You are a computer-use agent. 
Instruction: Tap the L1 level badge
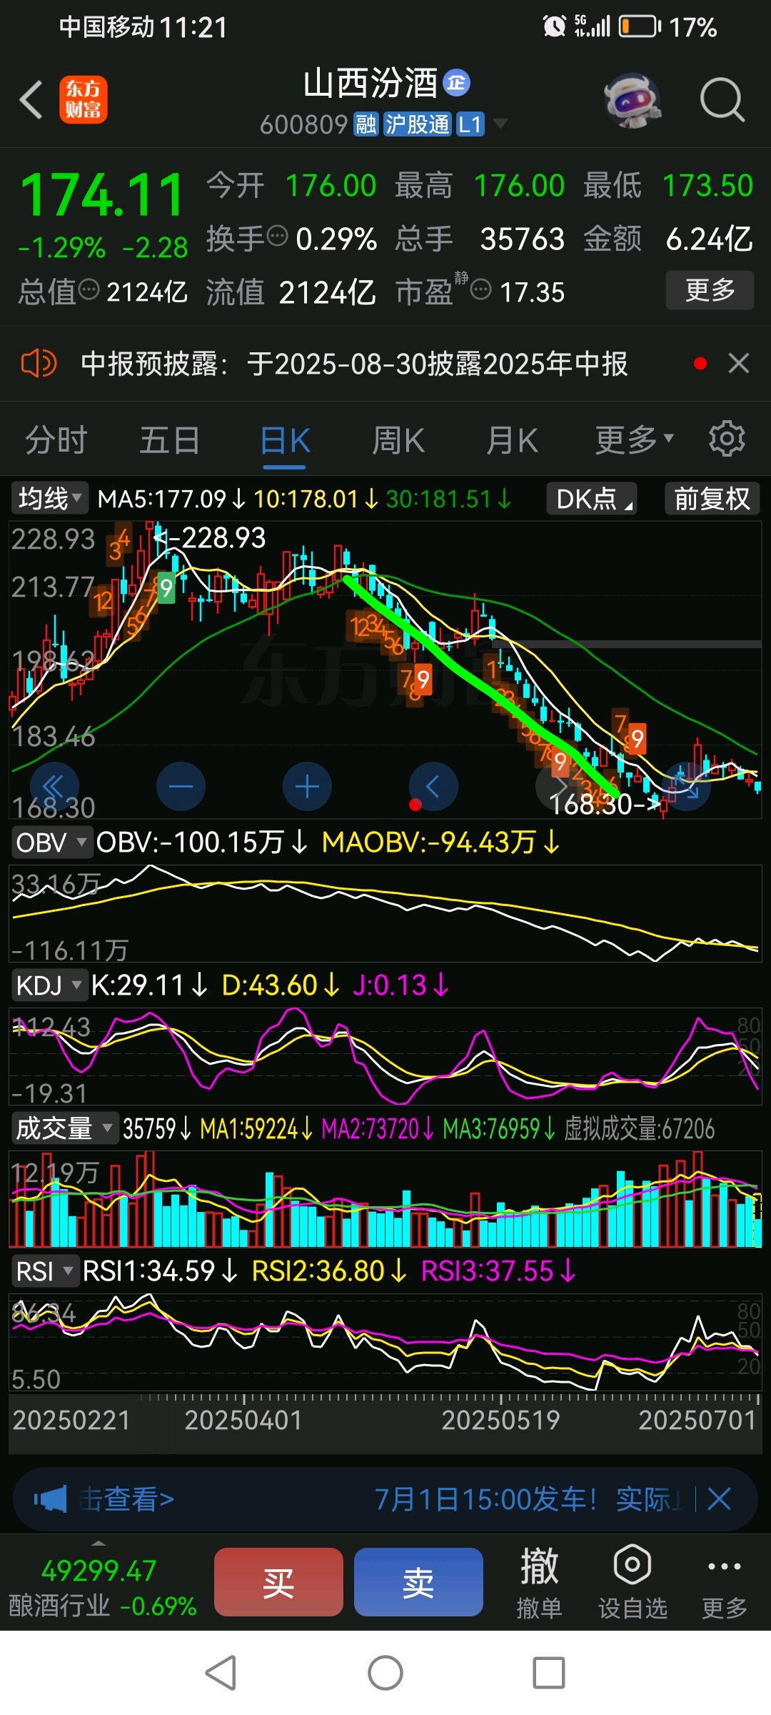pos(470,124)
